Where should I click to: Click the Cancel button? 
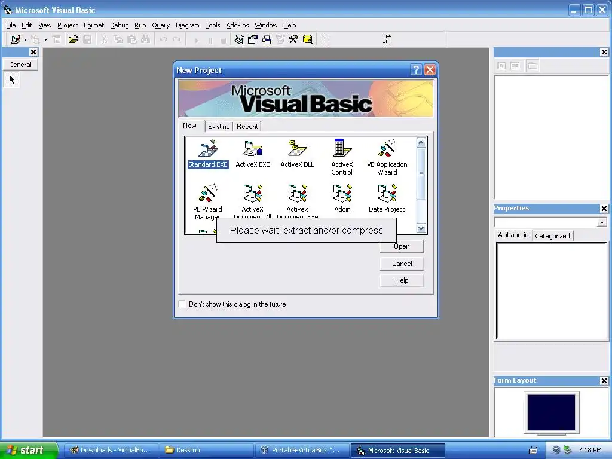coord(402,264)
